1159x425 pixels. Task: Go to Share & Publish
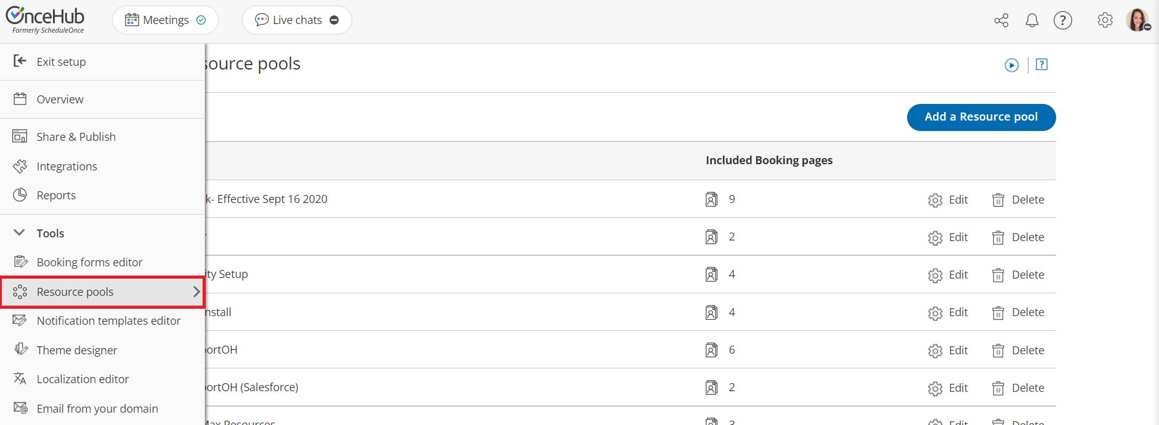coord(76,137)
